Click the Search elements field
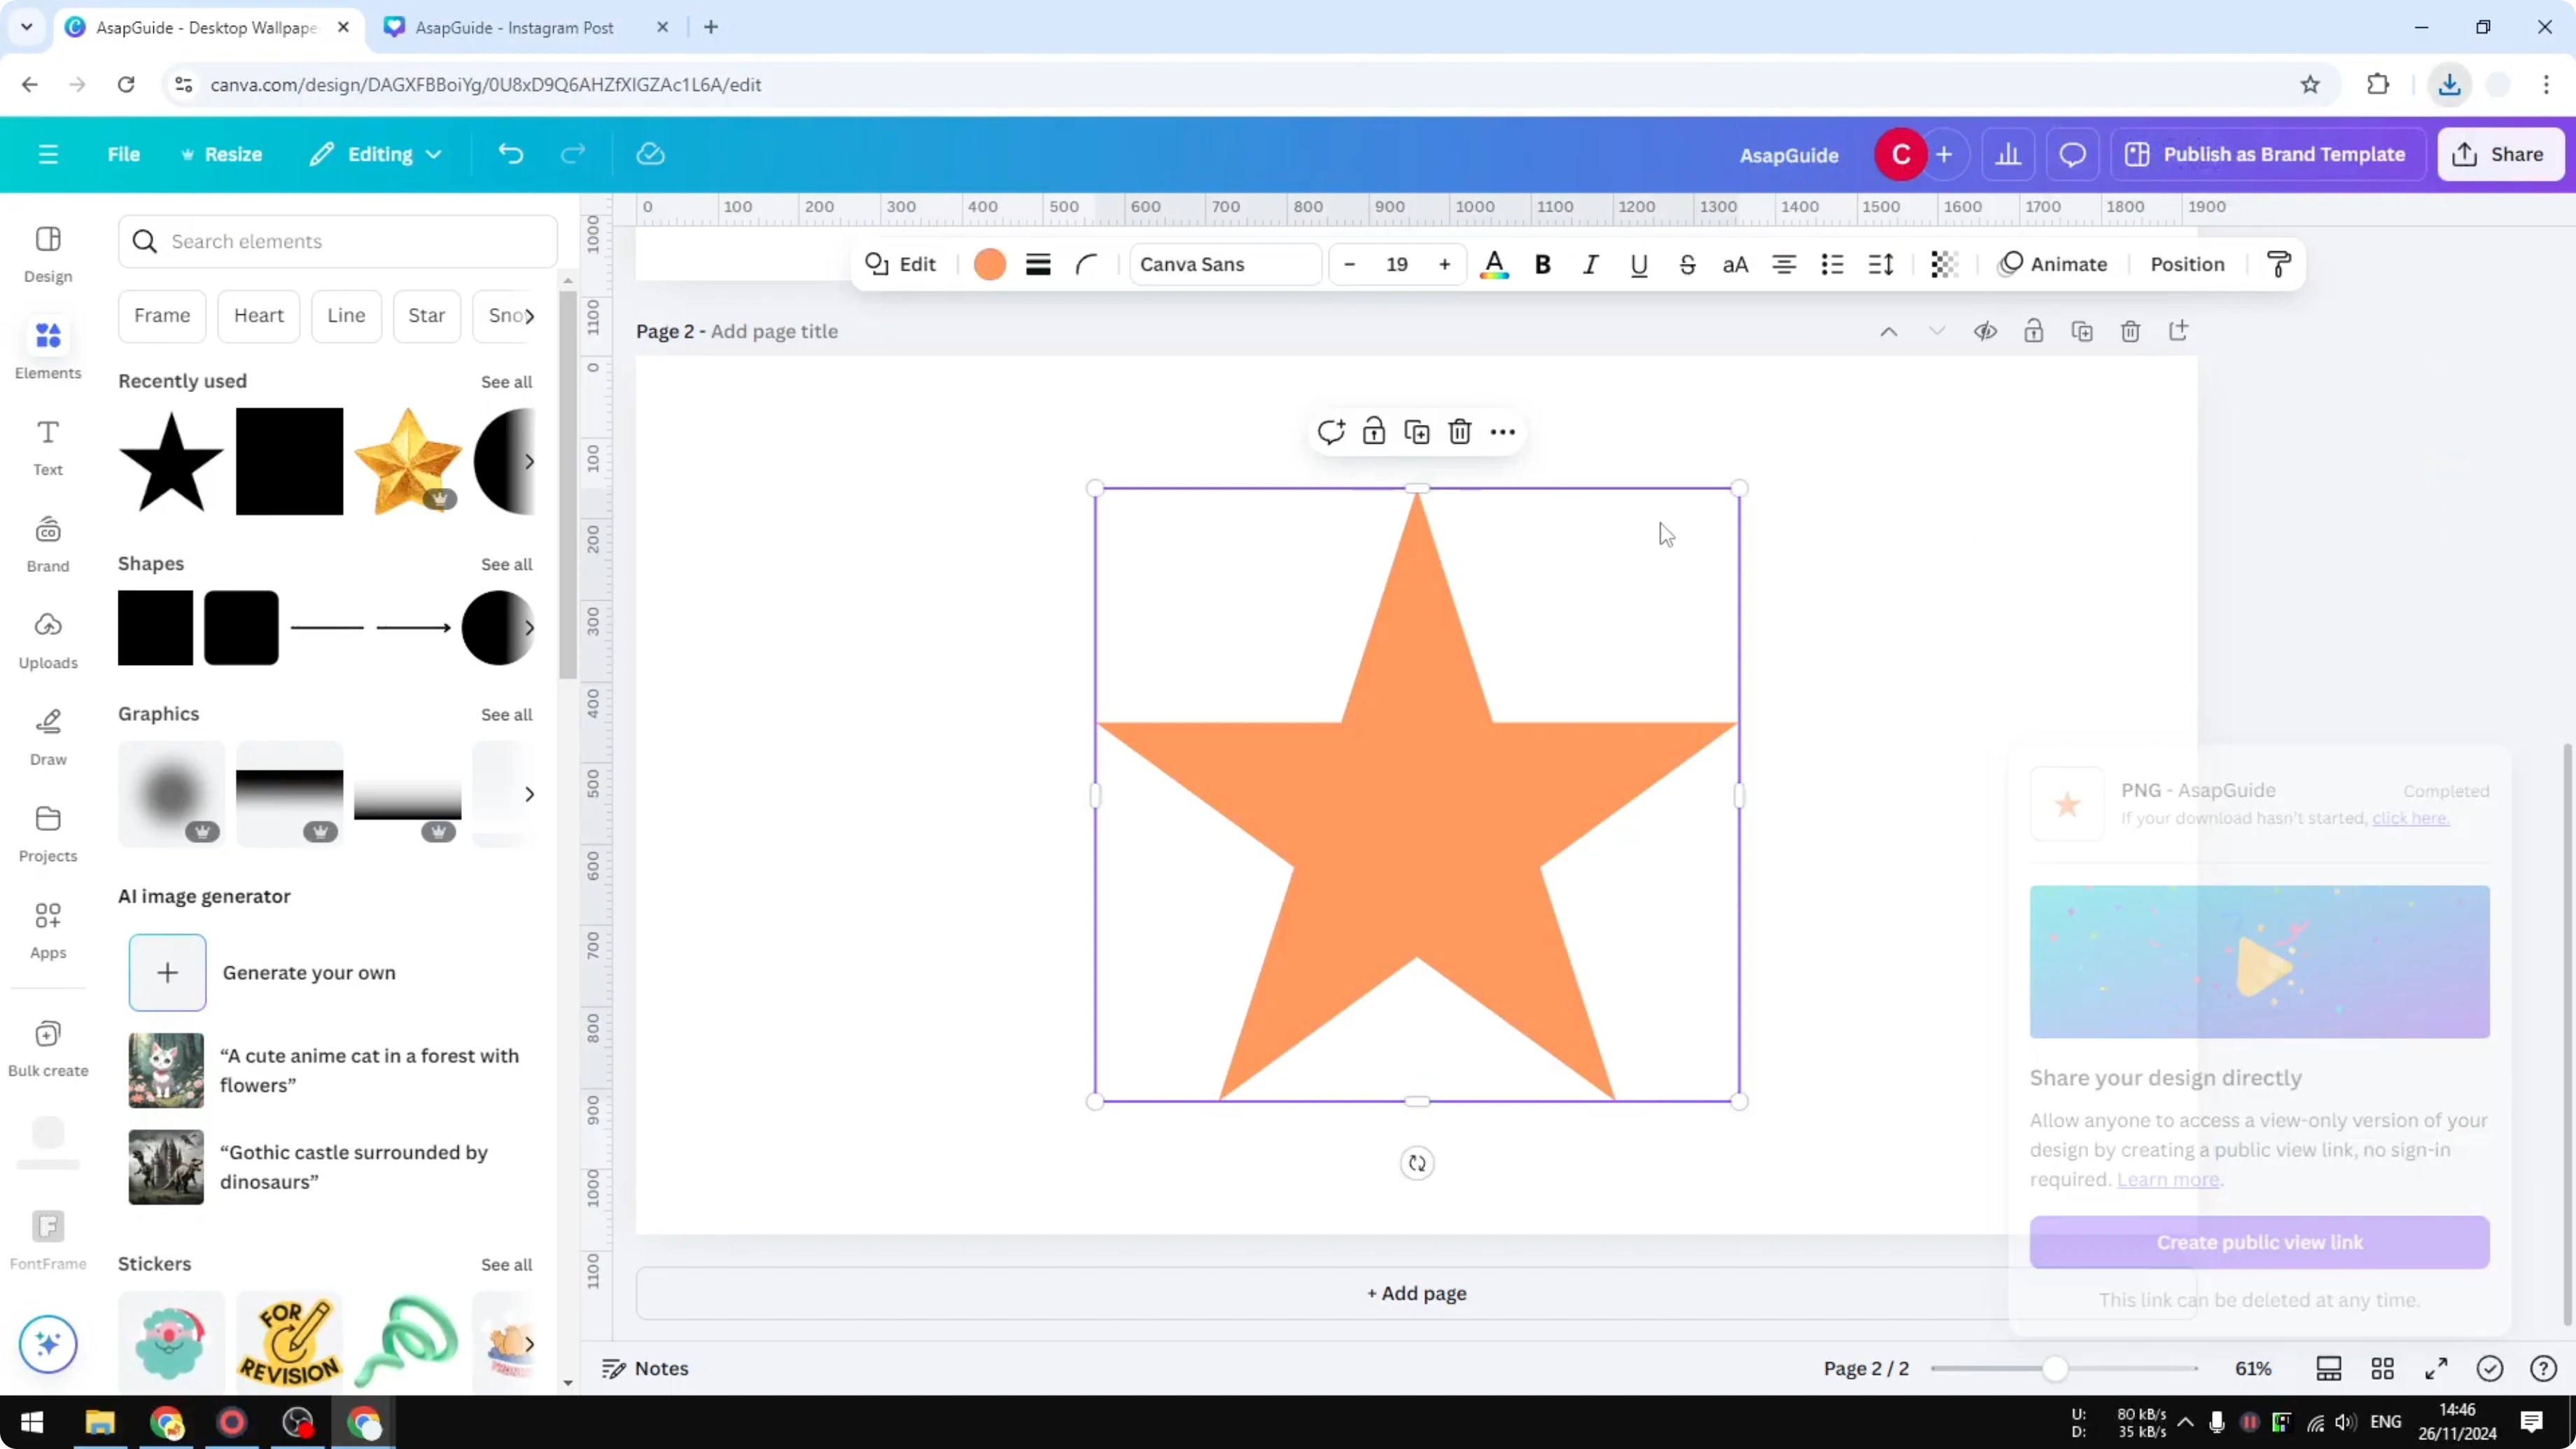The width and height of the screenshot is (2576, 1449). coord(338,241)
